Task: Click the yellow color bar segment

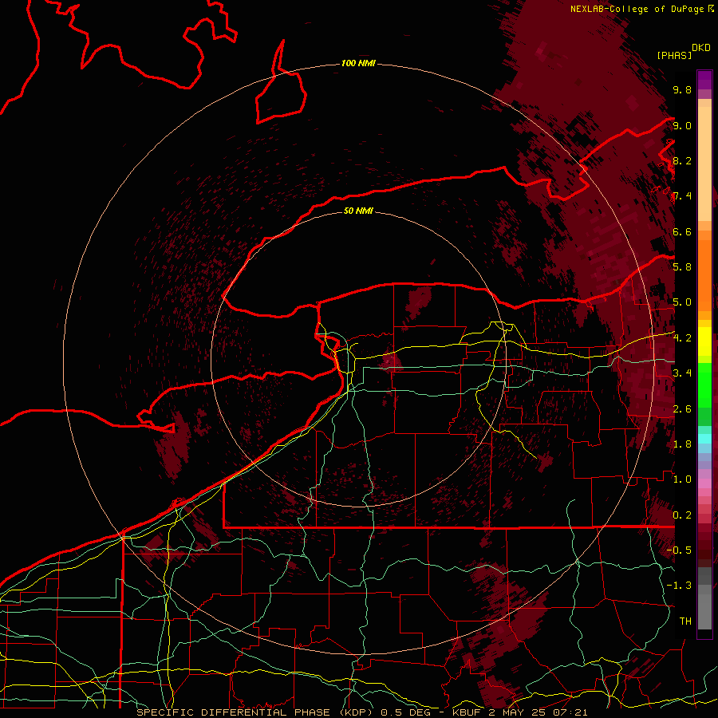Action: tap(704, 341)
